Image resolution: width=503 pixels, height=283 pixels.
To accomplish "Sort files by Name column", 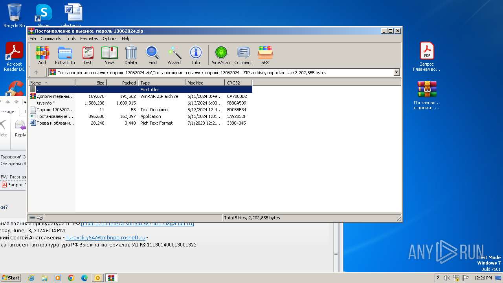I will pyautogui.click(x=52, y=83).
